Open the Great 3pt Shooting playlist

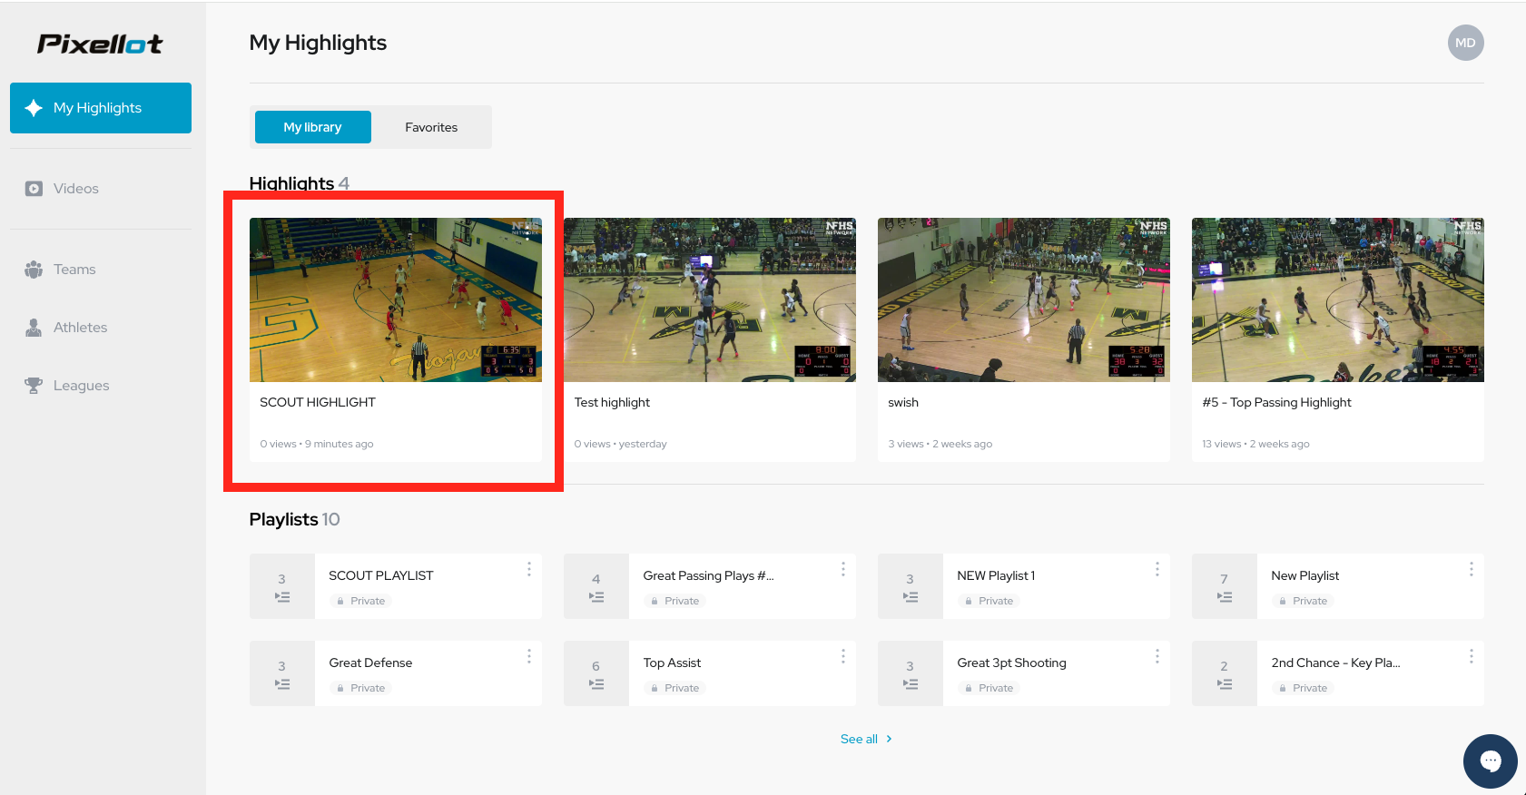[x=1011, y=663]
